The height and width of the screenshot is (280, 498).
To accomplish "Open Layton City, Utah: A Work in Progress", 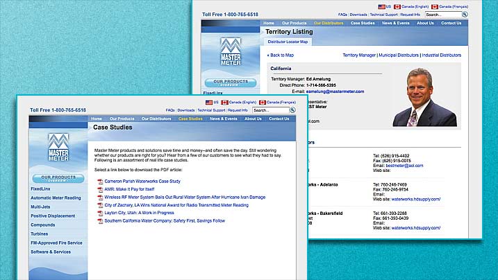I will [139, 213].
